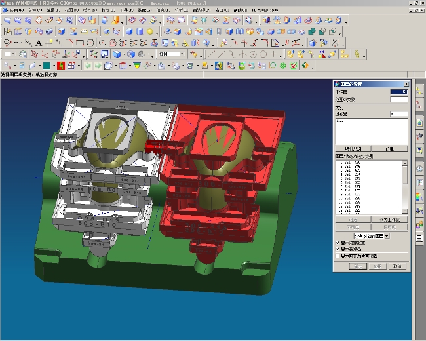
Task: Open the 文件(F) File menu
Action: click(35, 10)
